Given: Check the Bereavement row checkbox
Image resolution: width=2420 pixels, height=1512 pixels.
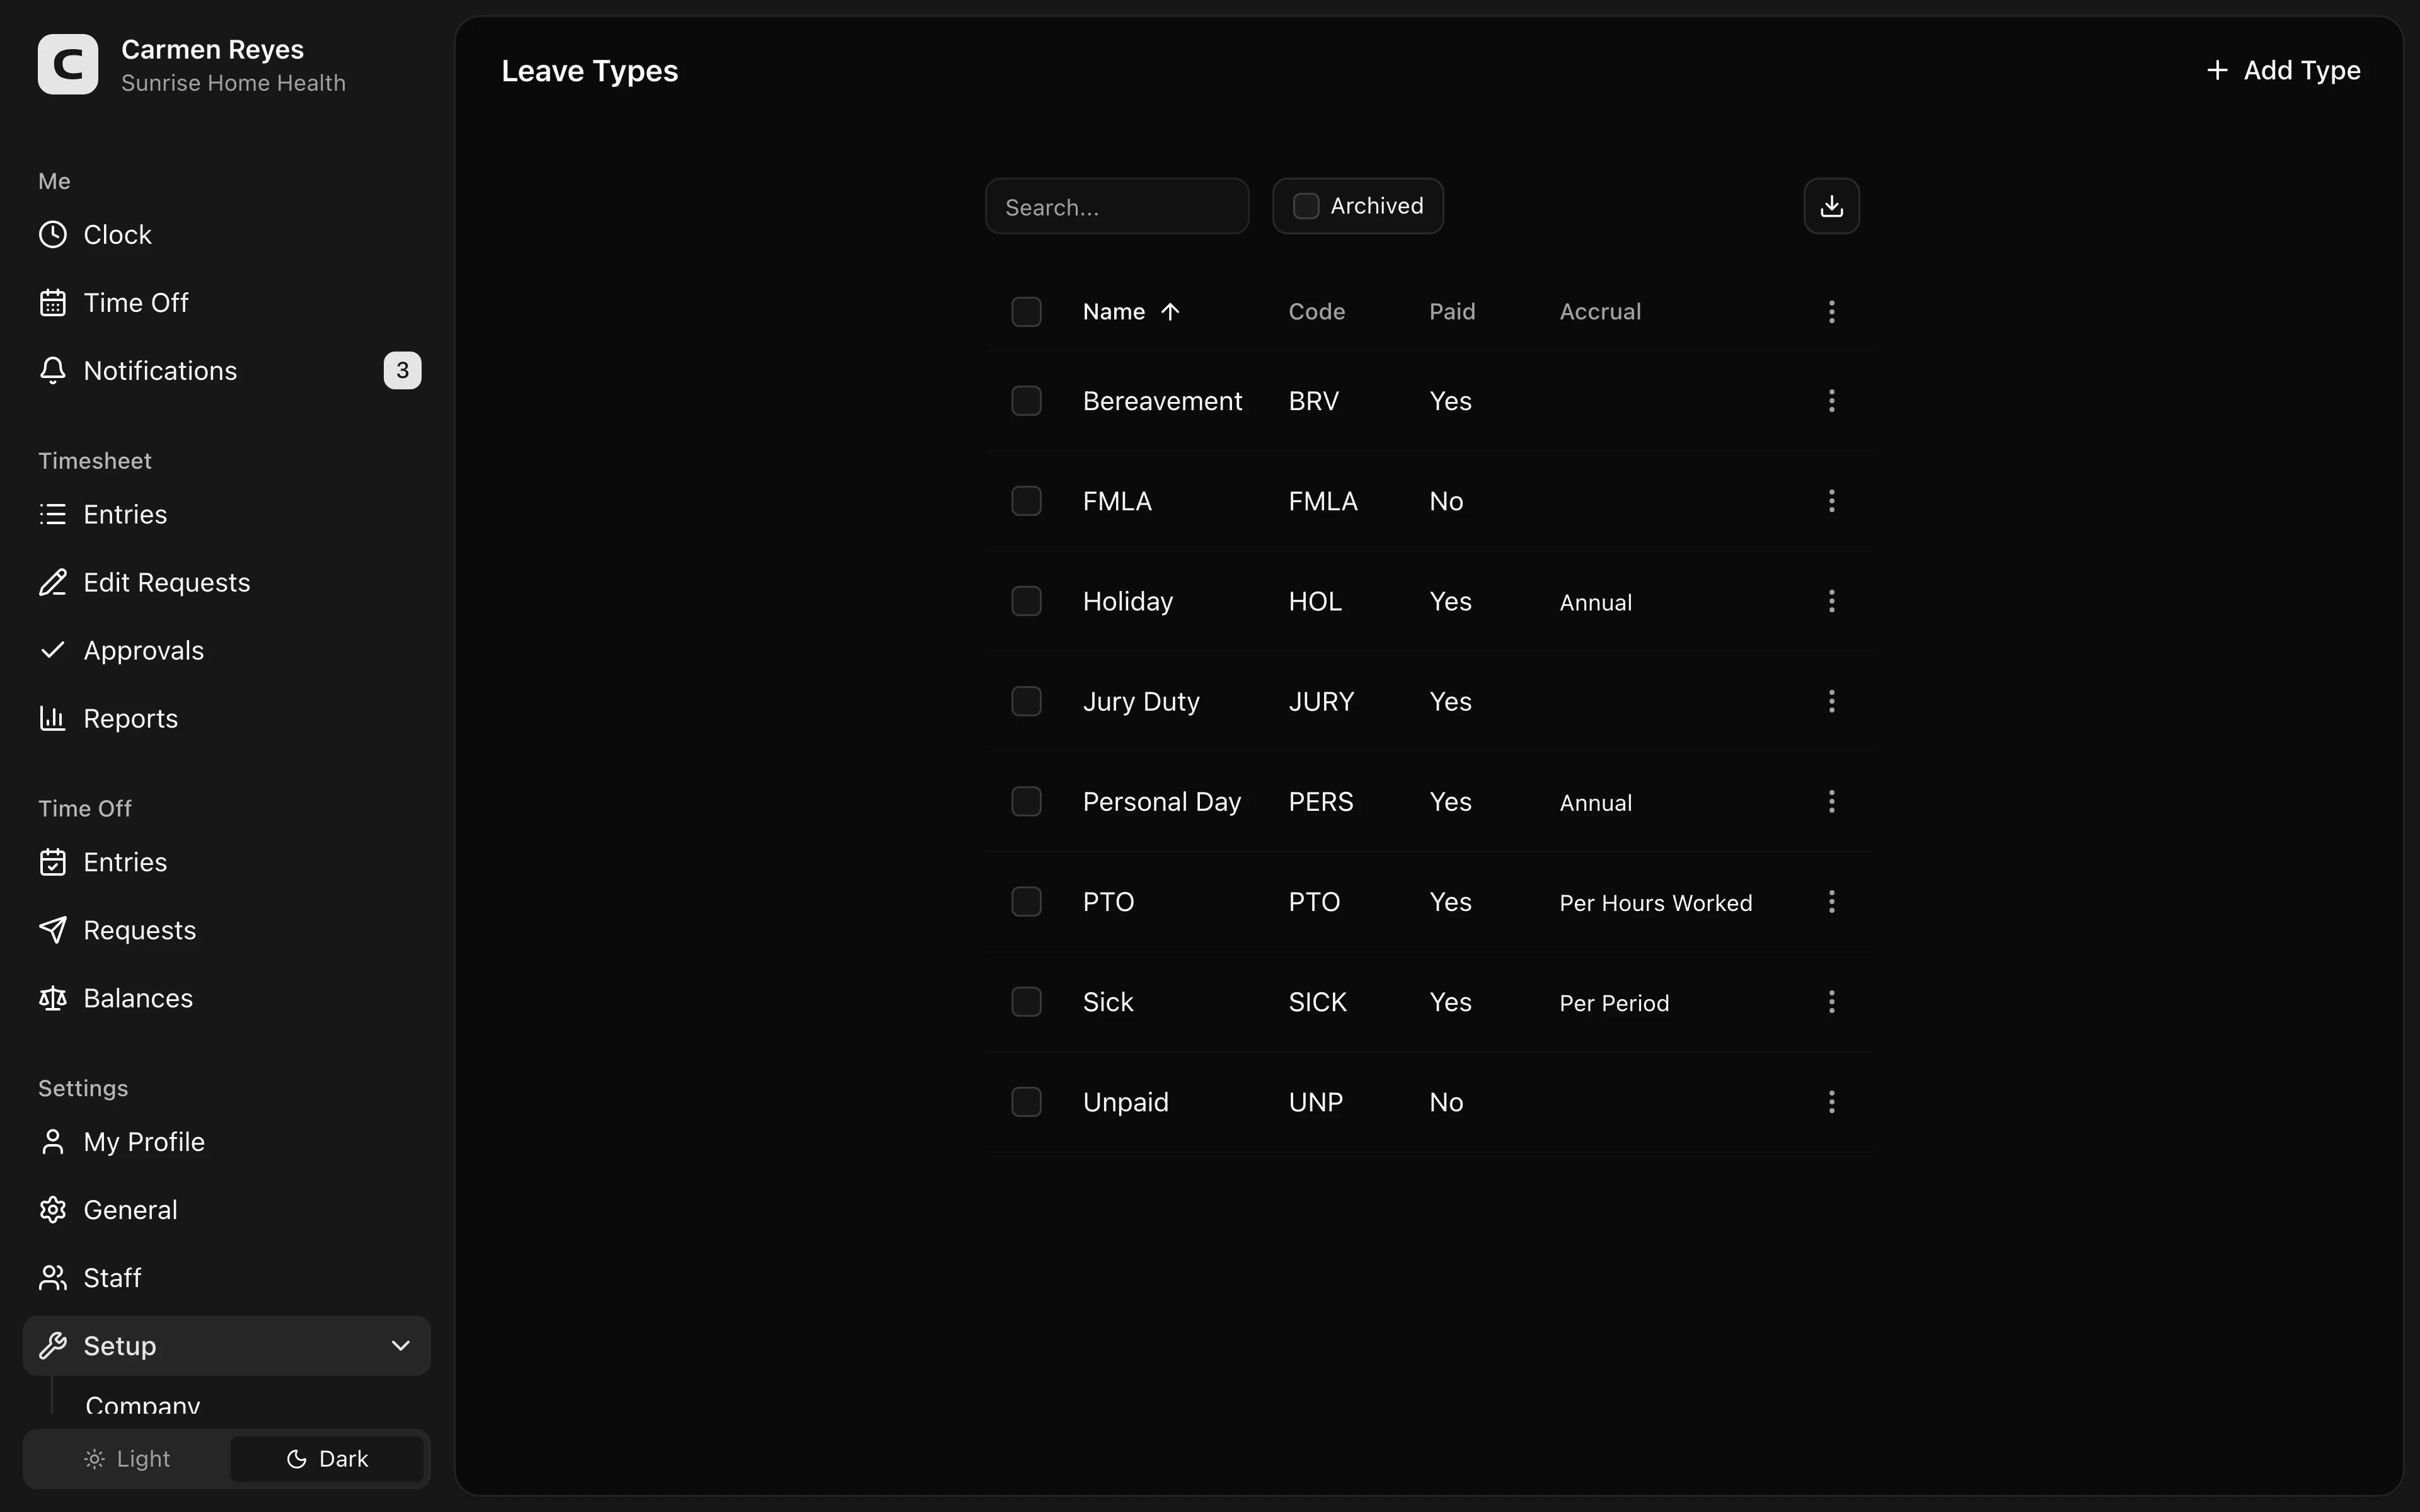Looking at the screenshot, I should 1026,401.
